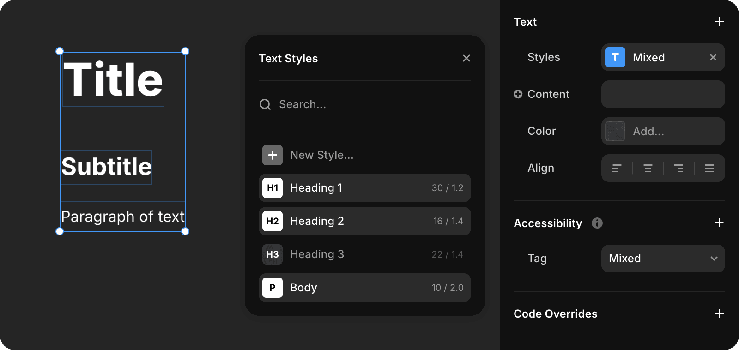The height and width of the screenshot is (350, 739).
Task: Choose the Body text style
Action: (x=364, y=288)
